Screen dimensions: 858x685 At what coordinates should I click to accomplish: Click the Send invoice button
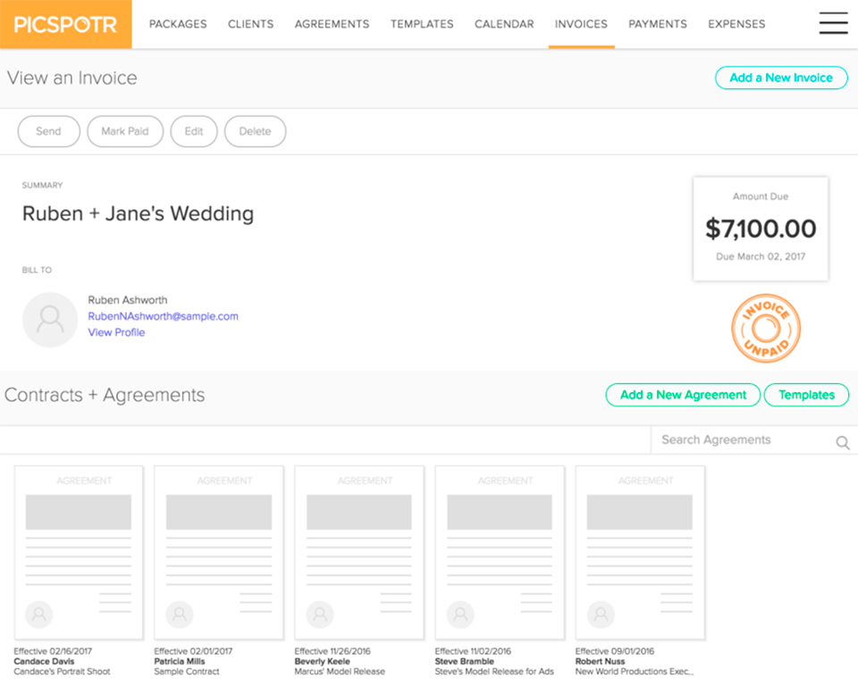pos(48,131)
